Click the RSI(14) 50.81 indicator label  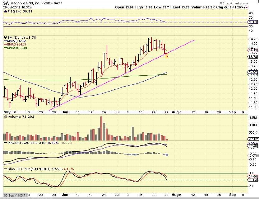click(x=20, y=12)
